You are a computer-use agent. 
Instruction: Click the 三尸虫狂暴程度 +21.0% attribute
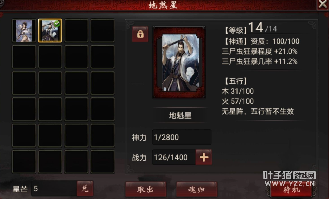click(260, 51)
